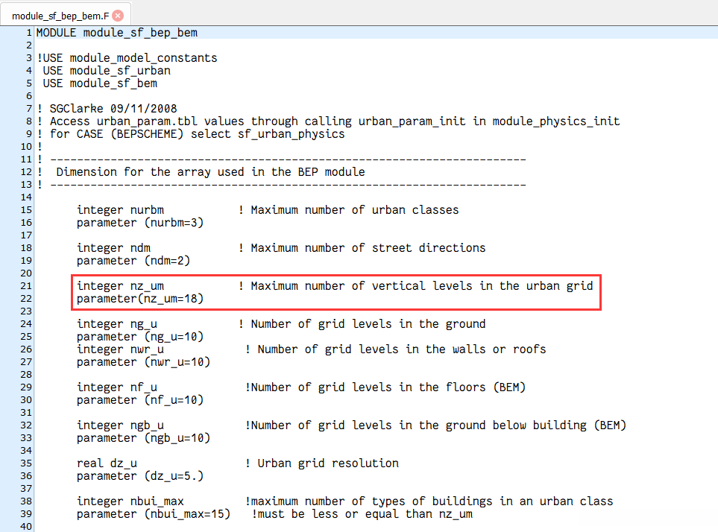
Task: Click line number 1 in gutter
Action: 29,33
